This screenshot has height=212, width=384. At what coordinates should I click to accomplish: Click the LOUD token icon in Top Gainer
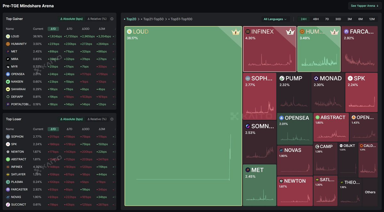click(x=8, y=36)
